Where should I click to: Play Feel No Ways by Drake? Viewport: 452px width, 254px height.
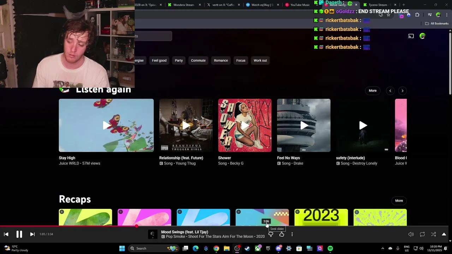304,125
